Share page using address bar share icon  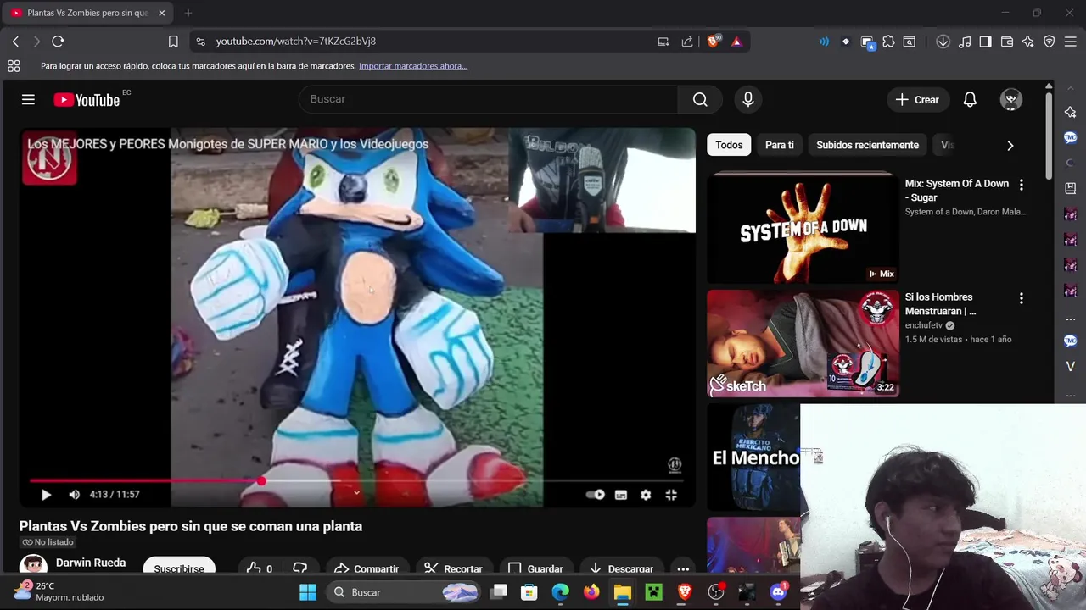[x=687, y=42]
